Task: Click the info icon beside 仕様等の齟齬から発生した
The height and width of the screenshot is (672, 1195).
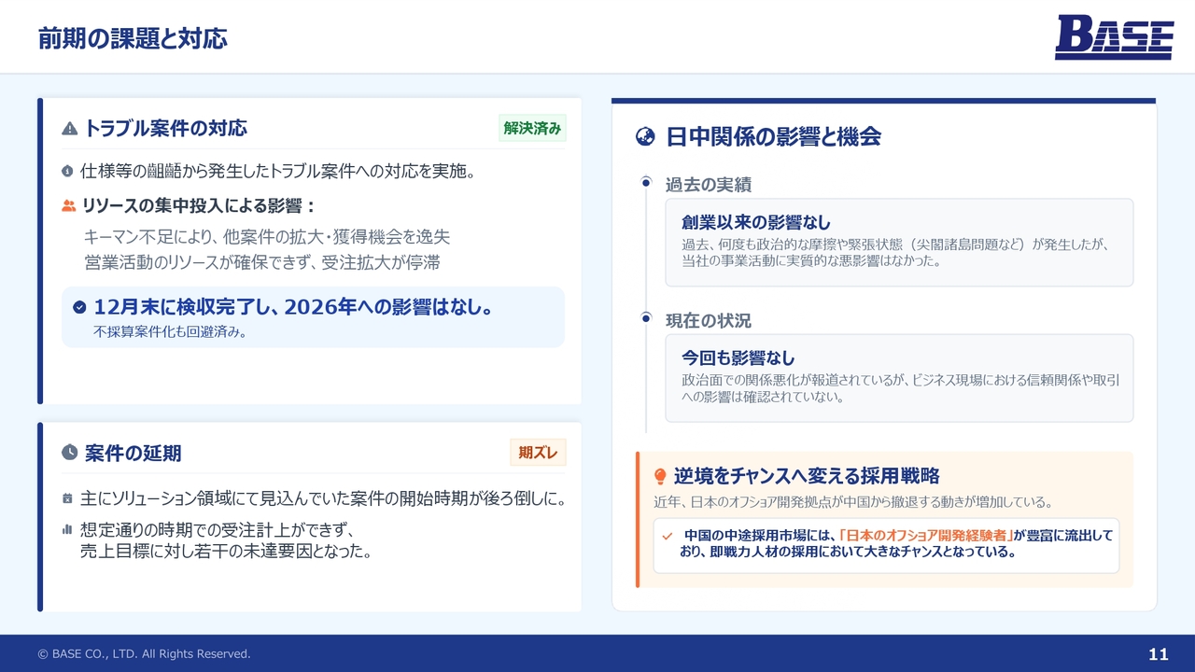Action: [x=67, y=171]
